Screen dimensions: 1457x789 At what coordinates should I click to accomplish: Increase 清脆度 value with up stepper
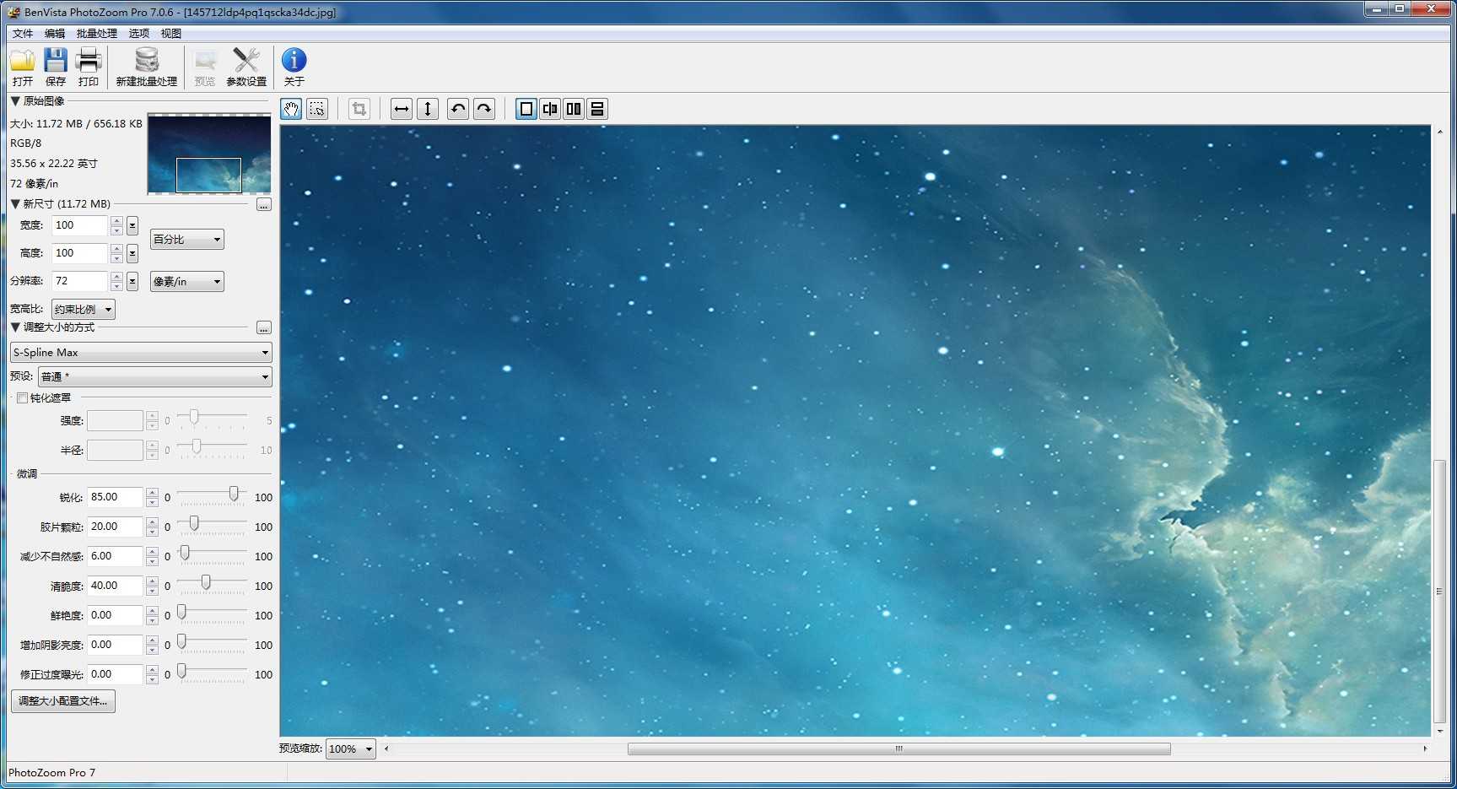point(152,581)
